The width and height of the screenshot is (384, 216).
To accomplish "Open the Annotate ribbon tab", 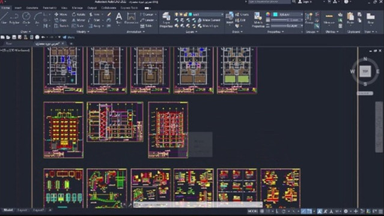I will 32,8.
